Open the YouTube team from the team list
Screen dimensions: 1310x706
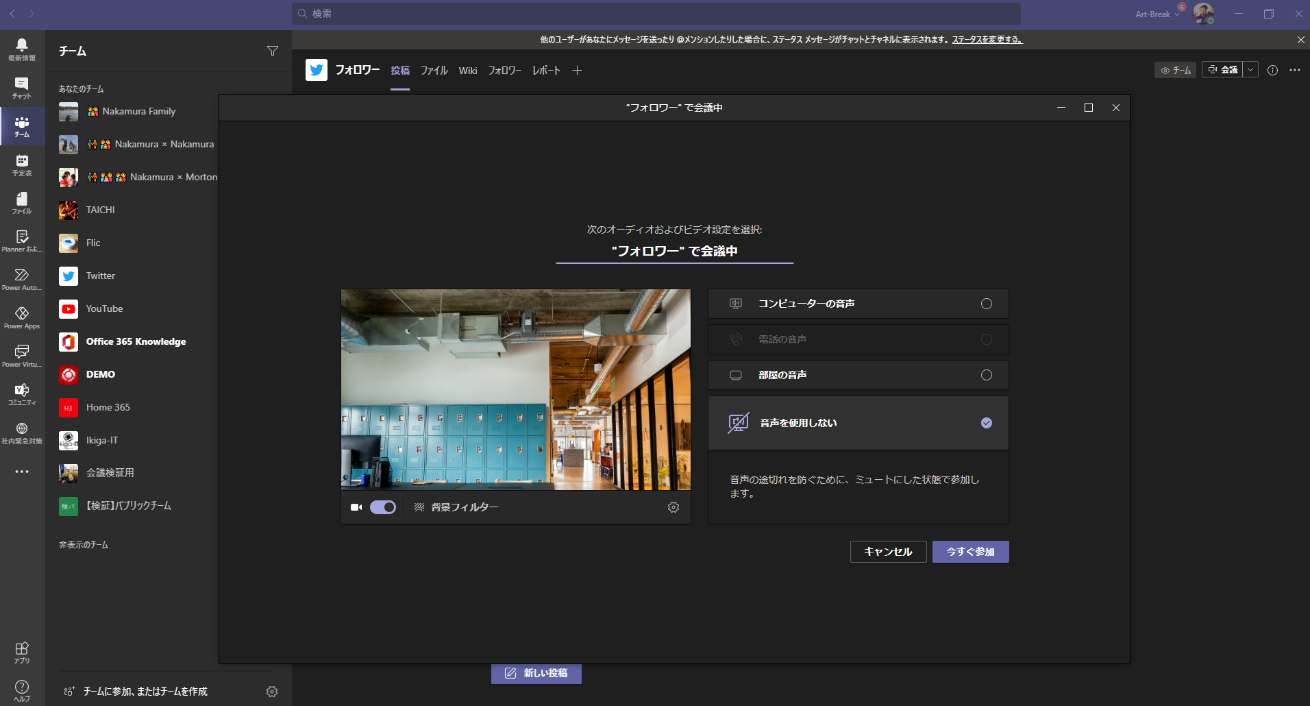pyautogui.click(x=105, y=308)
